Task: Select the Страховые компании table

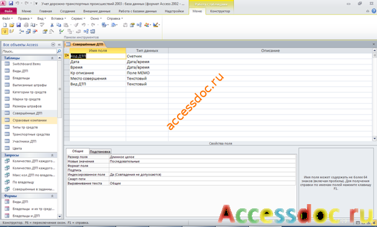Action: pos(30,120)
